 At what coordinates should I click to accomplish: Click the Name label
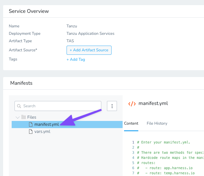point(14,26)
